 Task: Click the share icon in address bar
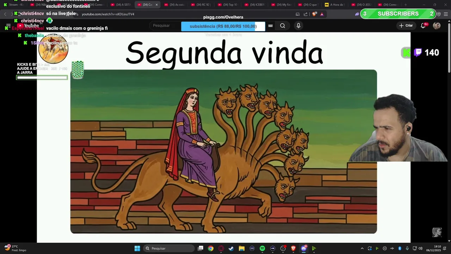pos(305,14)
